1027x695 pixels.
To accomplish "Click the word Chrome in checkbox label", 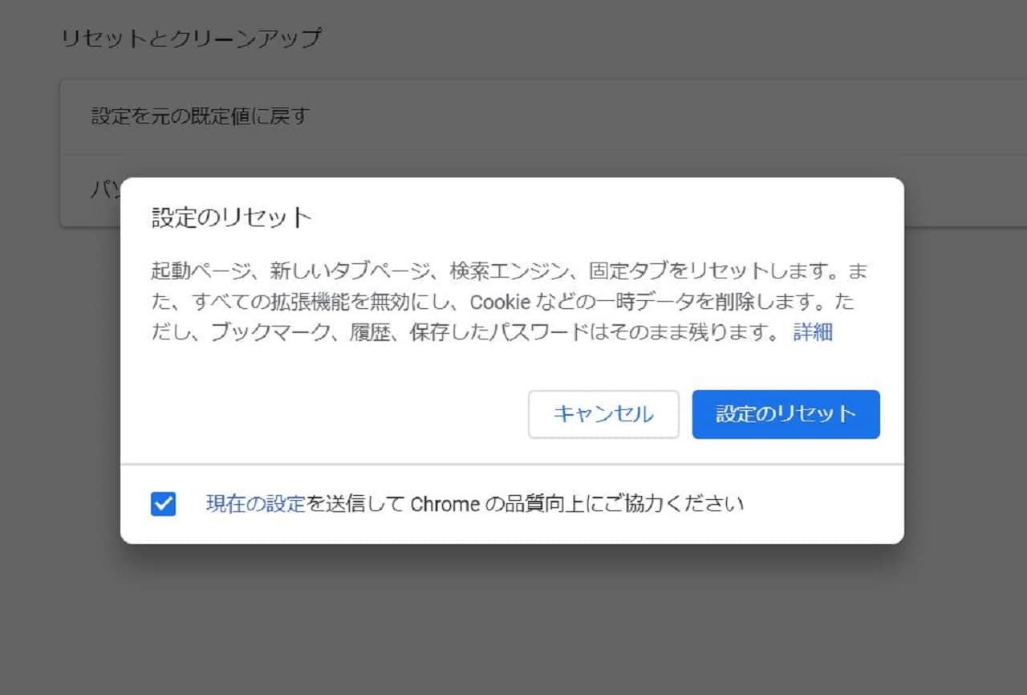I will (x=445, y=504).
